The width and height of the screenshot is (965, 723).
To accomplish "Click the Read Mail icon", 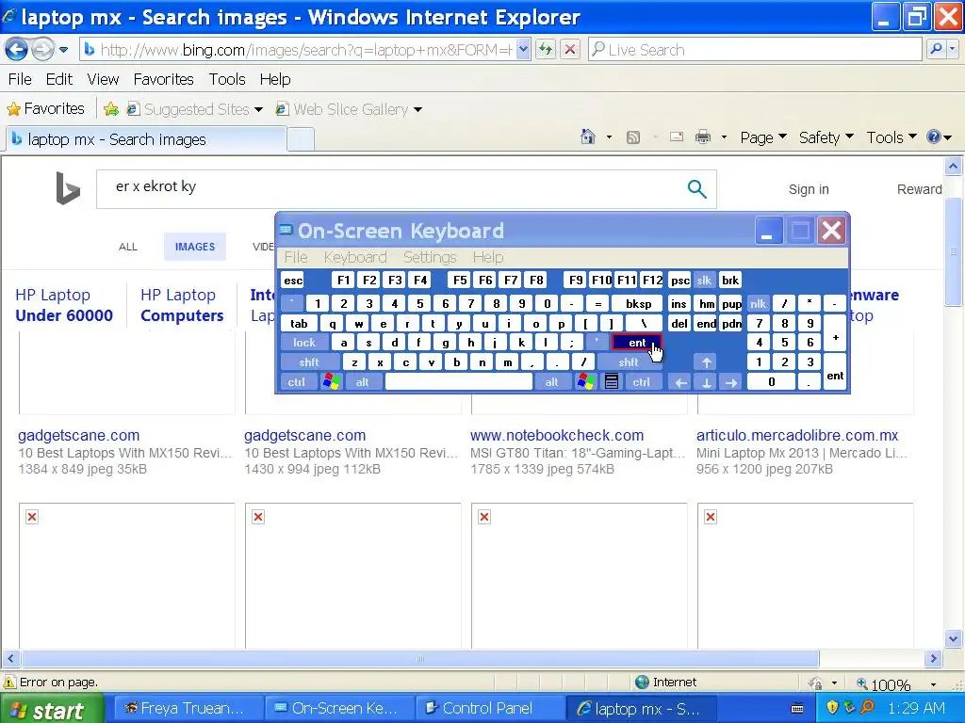I will point(677,137).
